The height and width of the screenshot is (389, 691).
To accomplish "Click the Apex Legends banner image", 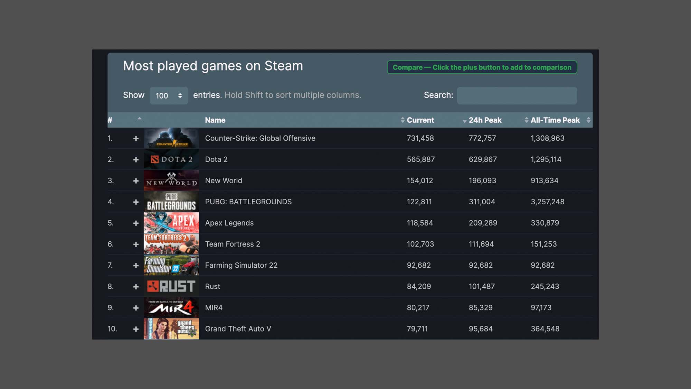I will (171, 223).
